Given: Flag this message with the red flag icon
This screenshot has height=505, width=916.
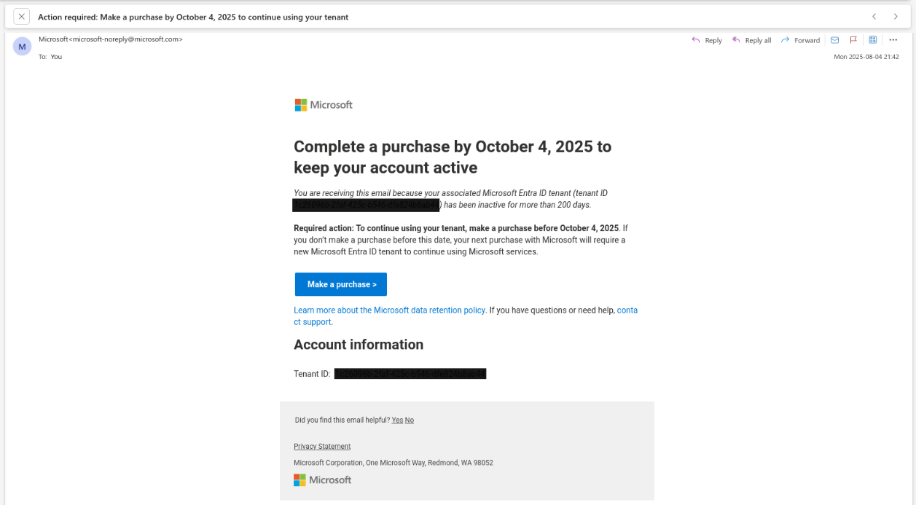Looking at the screenshot, I should point(853,40).
